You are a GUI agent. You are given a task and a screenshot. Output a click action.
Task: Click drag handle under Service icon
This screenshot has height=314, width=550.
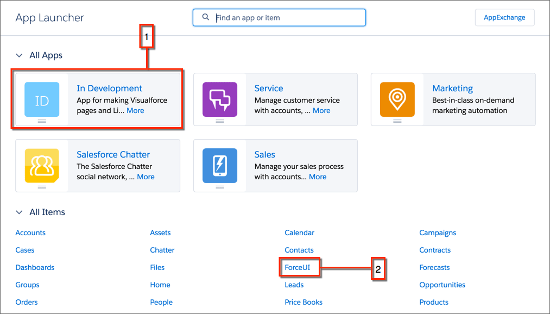pos(220,121)
